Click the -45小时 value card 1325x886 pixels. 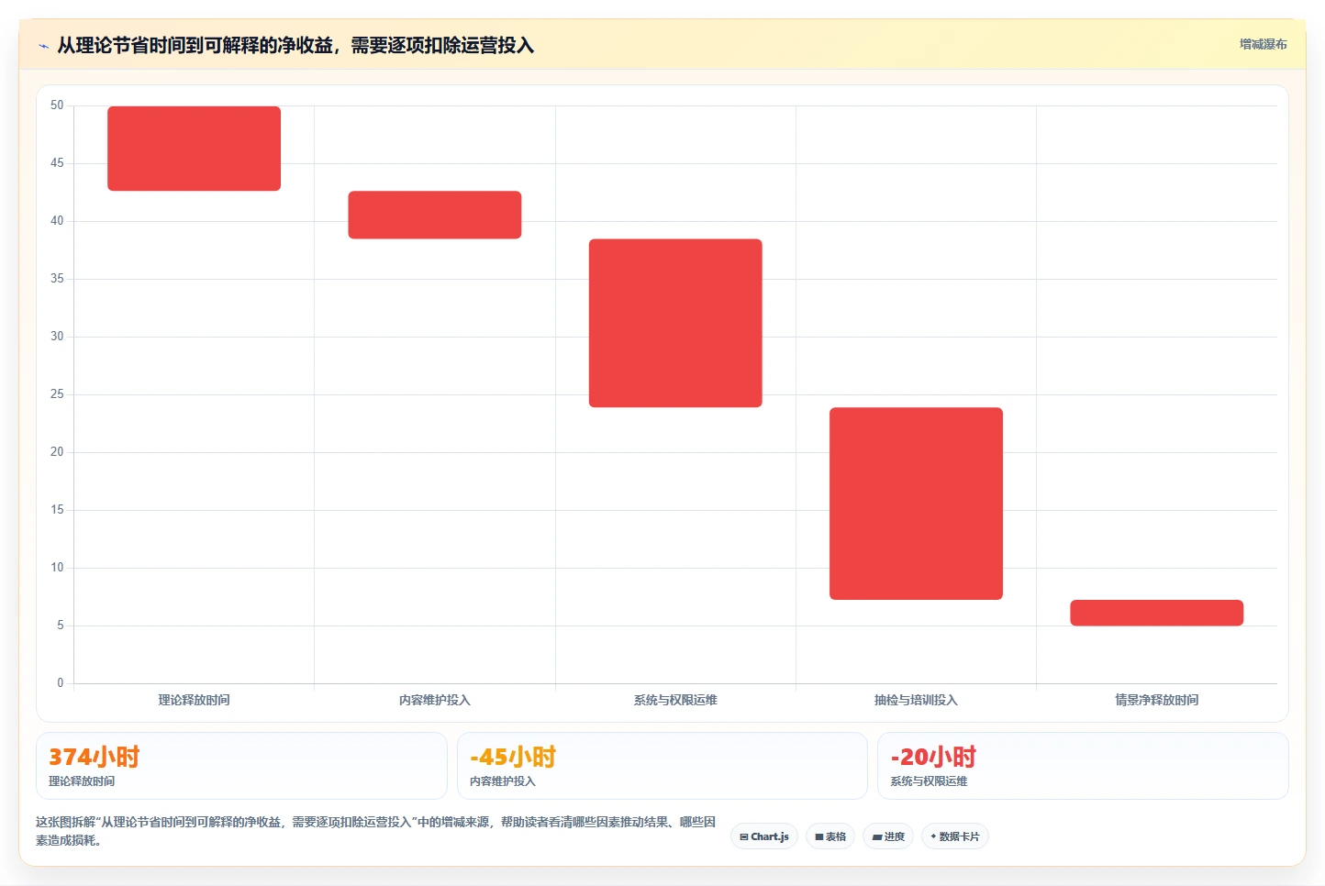(x=662, y=766)
